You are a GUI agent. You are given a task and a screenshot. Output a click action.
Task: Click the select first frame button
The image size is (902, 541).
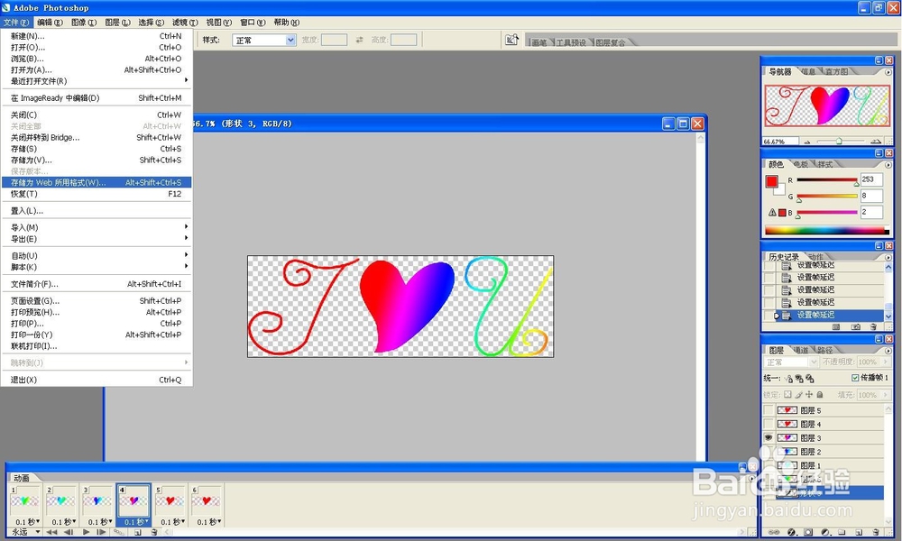point(51,533)
